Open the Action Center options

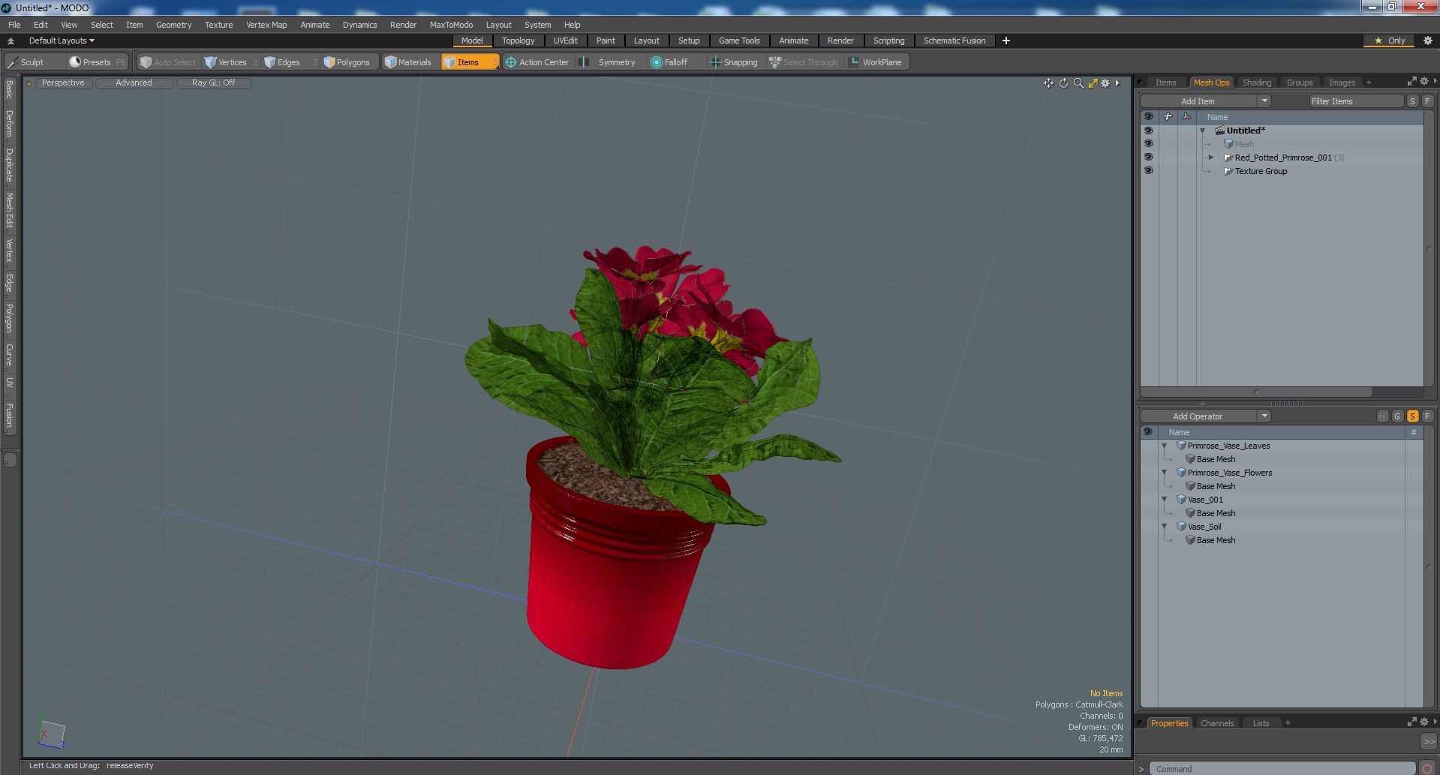(537, 62)
